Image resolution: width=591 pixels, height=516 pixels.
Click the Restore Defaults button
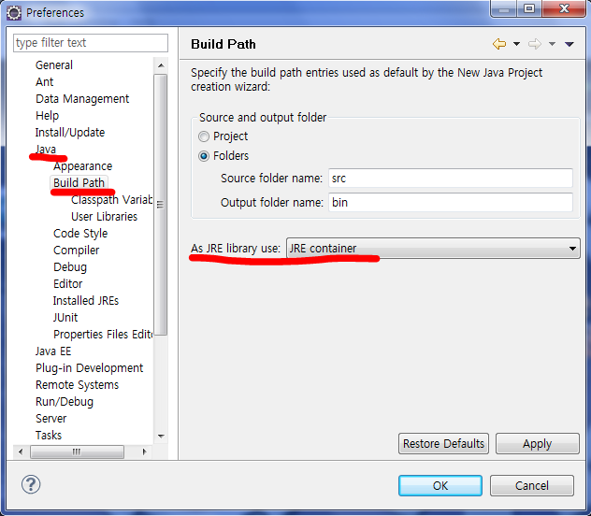click(x=443, y=444)
